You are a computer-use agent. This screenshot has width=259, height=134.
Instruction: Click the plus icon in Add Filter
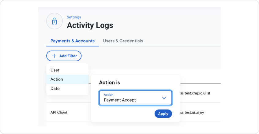coord(54,56)
